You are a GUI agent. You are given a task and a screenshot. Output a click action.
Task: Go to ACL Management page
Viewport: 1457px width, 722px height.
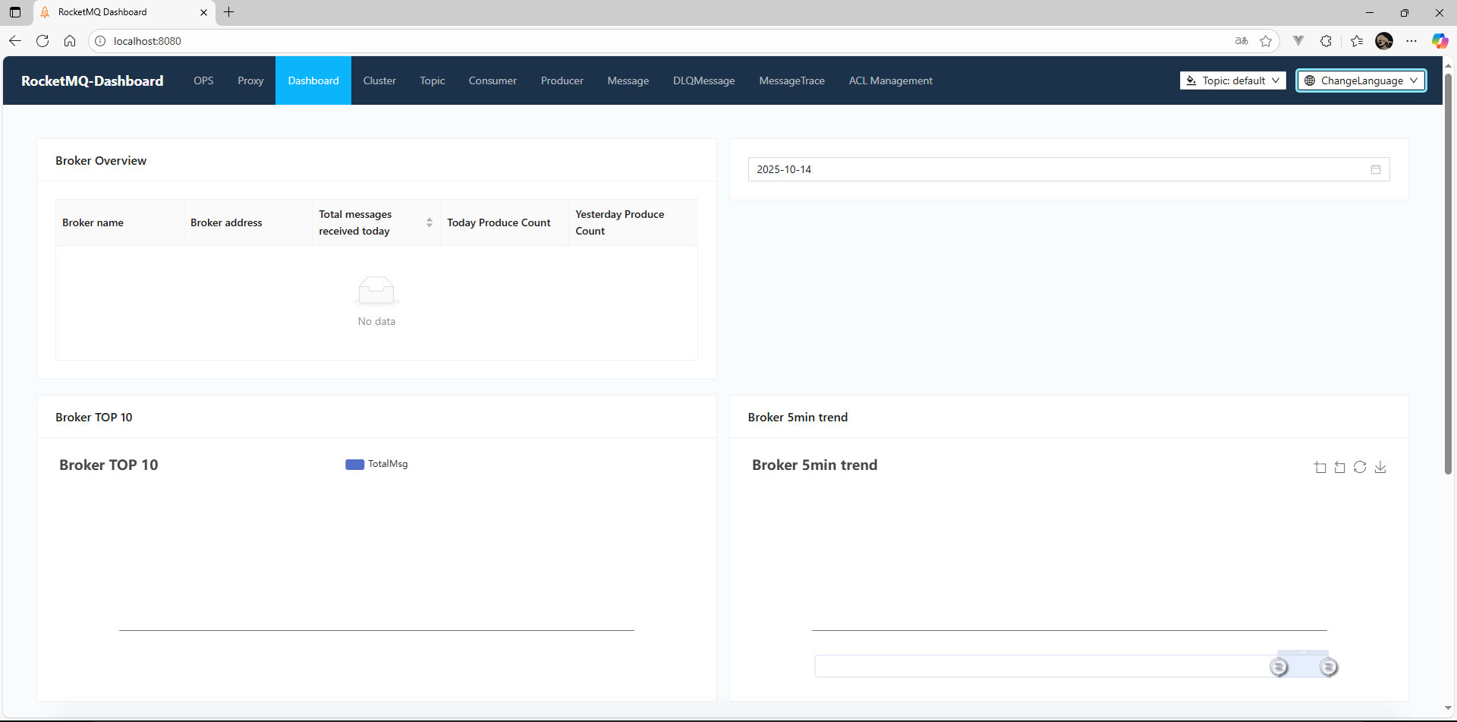pos(890,80)
